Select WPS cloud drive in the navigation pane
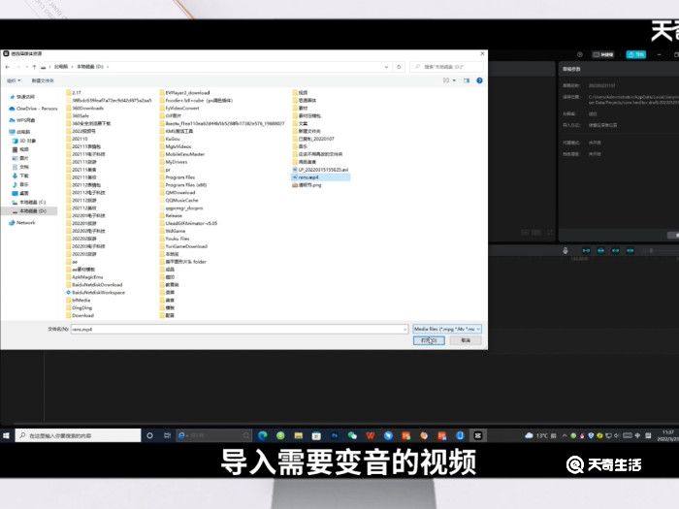The height and width of the screenshot is (509, 679). [22, 120]
